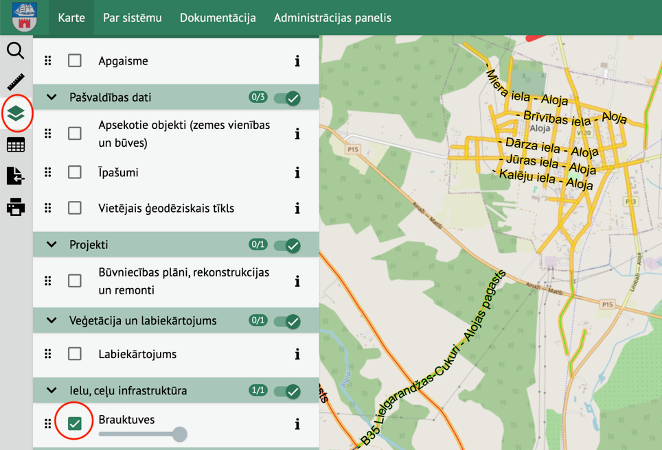Open the attribute table icon
662x450 pixels.
16,145
